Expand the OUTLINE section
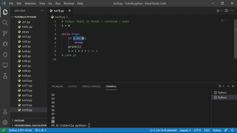The height and width of the screenshot is (133, 237). coord(29,121)
